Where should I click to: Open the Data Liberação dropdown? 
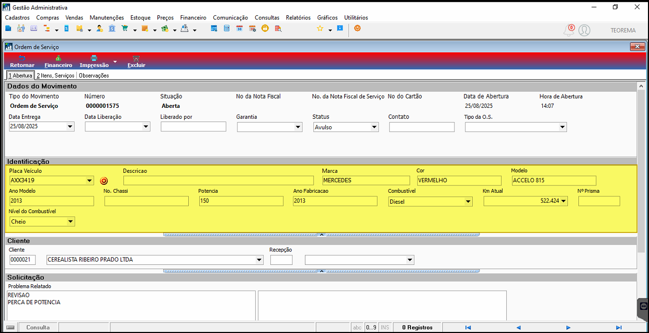[x=146, y=127]
